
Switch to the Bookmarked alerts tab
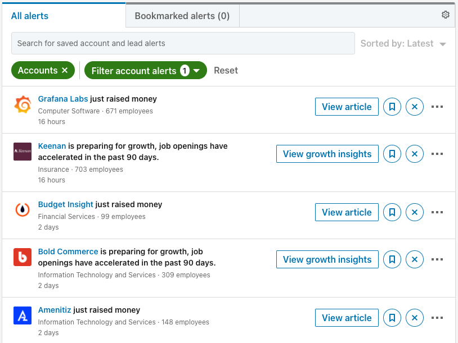pos(182,16)
